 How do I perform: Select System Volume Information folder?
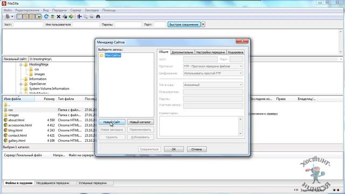coord(49,88)
